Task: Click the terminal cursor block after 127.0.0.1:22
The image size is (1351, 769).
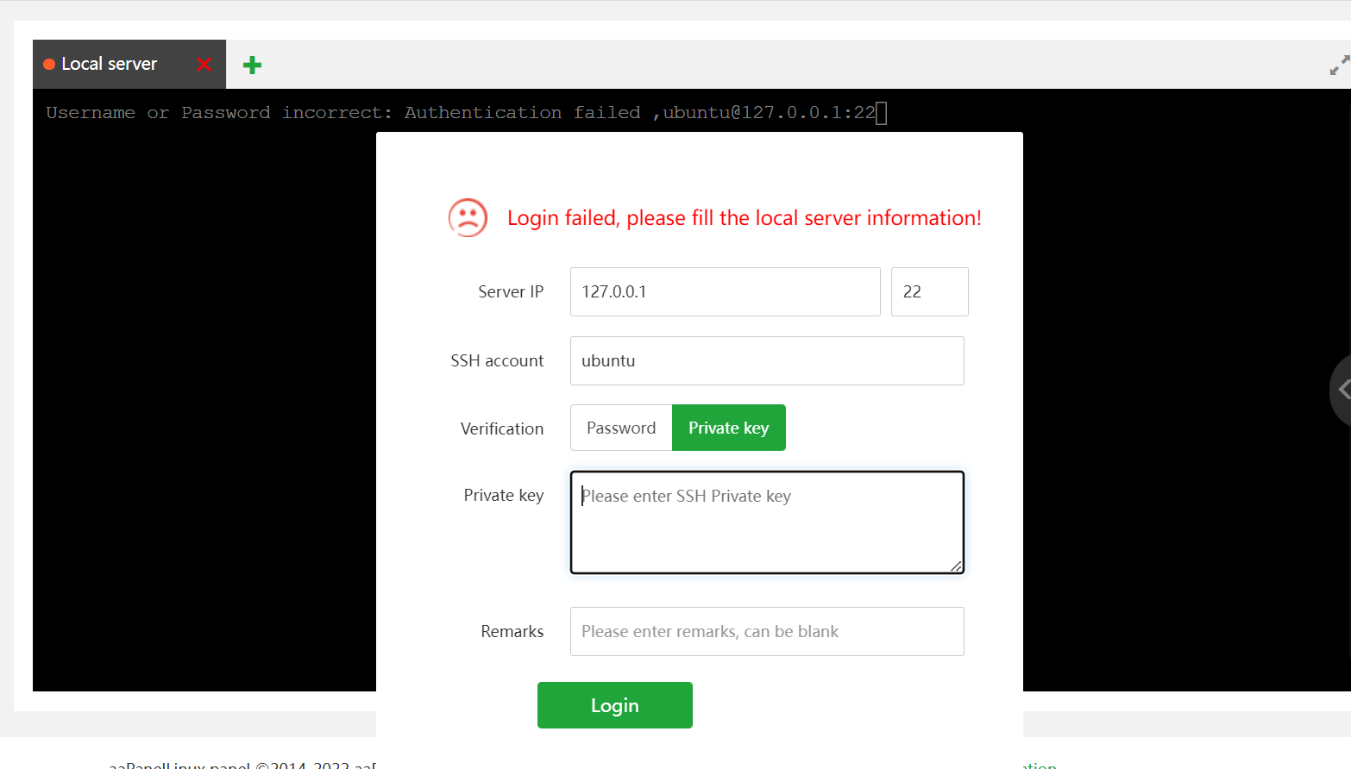Action: click(881, 113)
